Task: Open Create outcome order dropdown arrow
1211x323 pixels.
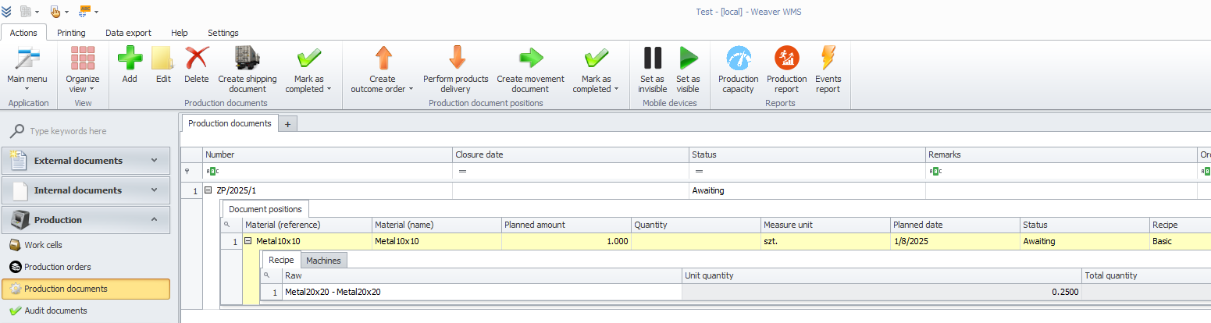Action: (411, 89)
